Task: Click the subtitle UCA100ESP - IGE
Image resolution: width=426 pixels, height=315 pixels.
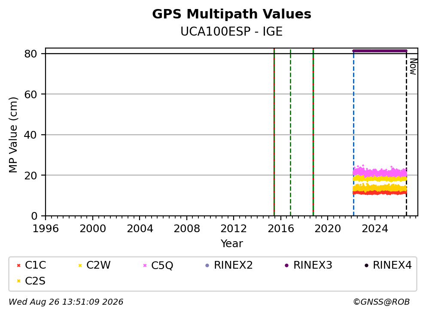Action: point(231,31)
